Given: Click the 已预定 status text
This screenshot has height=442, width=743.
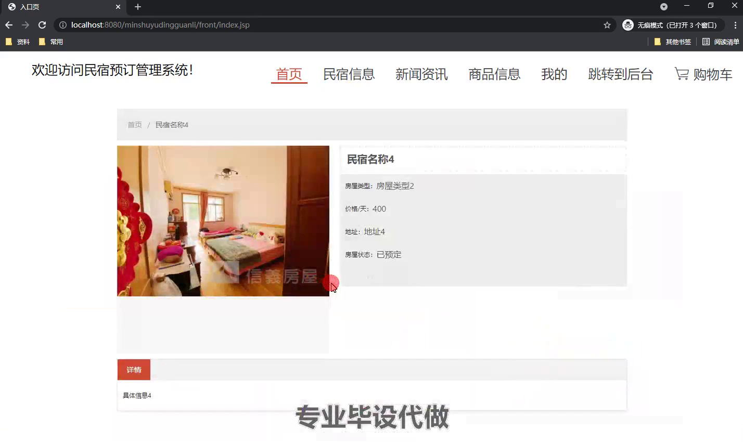Looking at the screenshot, I should tap(389, 255).
